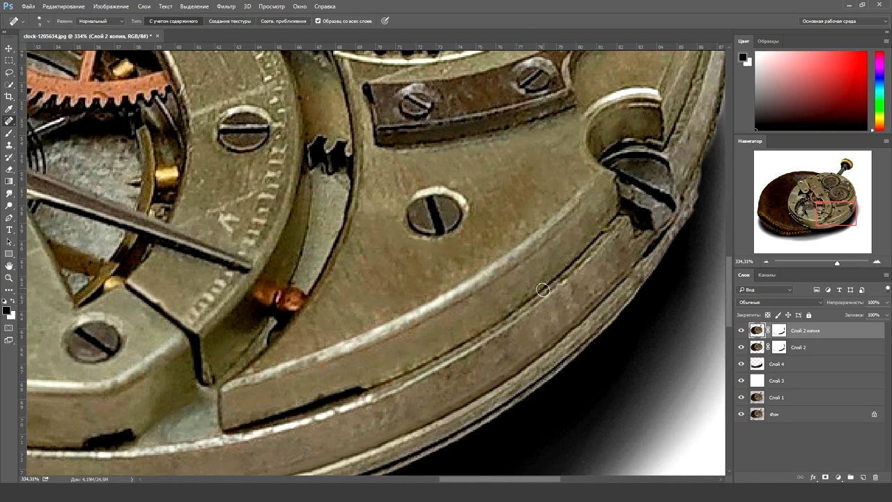Hide the Слой 1 layer
Viewport: 892px width, 502px height.
tap(741, 397)
